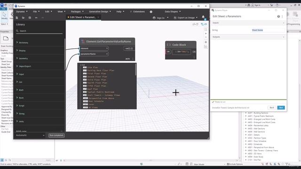The image size is (301, 169).
Task: Click the zoom in plus icon on canvas
Action: 206,33
